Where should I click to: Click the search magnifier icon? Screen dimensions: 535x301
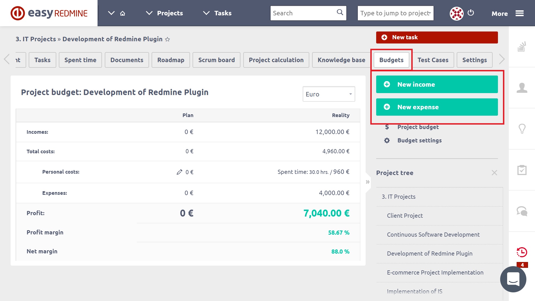340,12
